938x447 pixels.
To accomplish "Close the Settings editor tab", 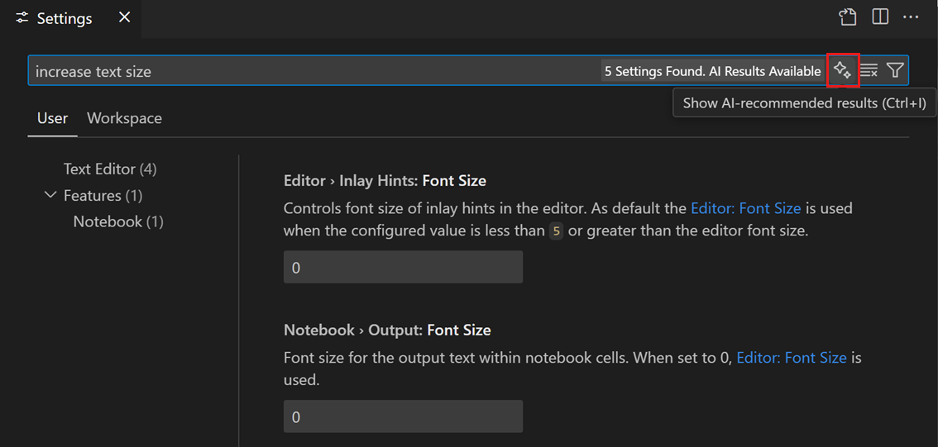I will pos(125,17).
